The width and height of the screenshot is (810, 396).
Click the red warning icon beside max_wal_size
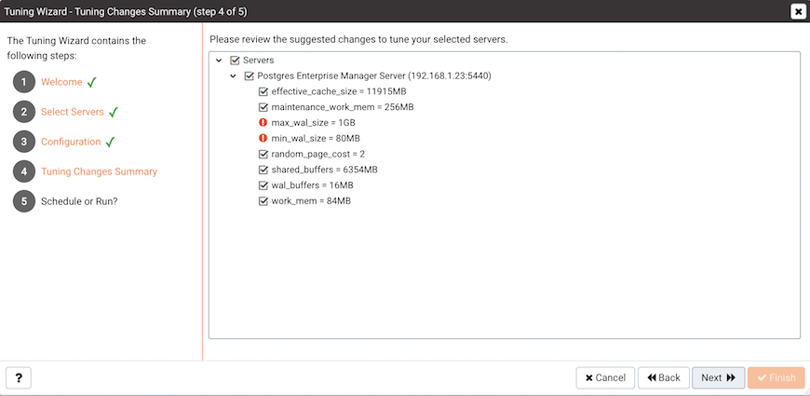263,123
